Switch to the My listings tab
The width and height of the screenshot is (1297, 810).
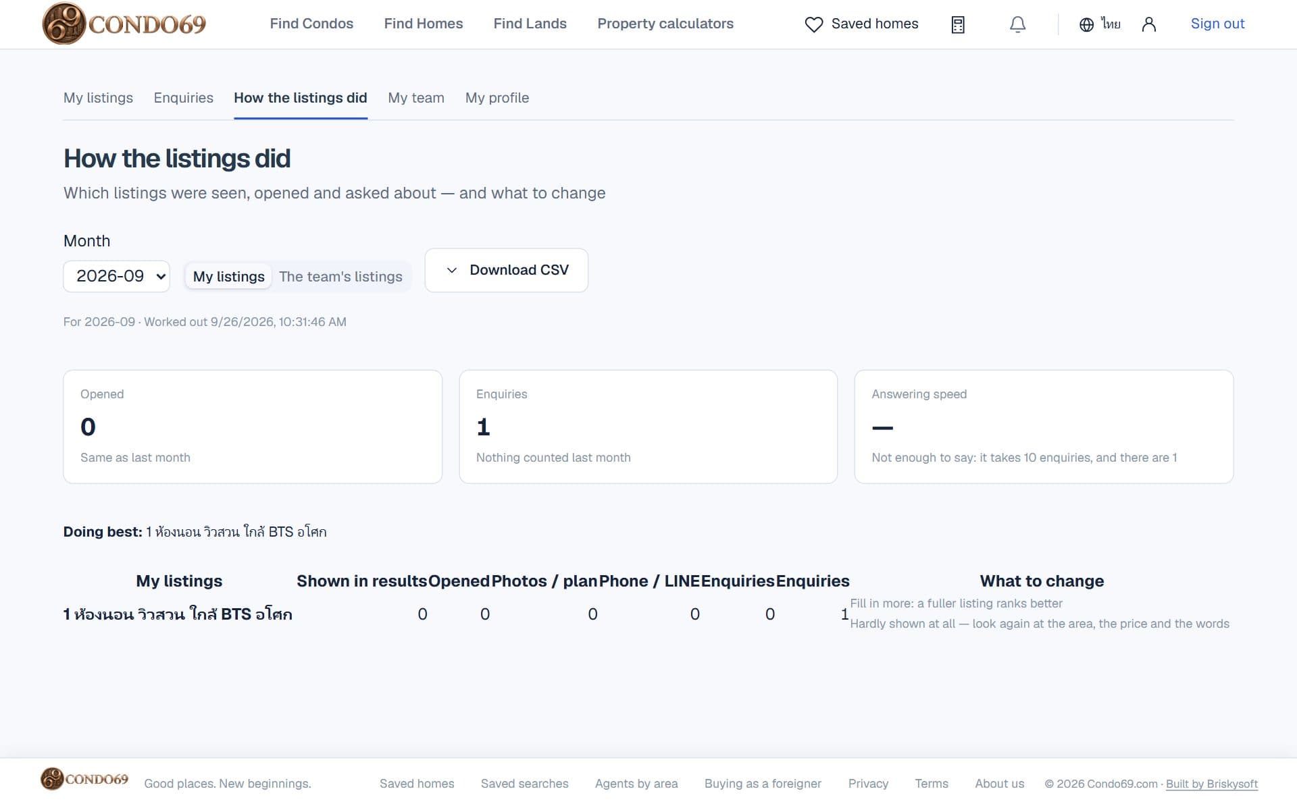98,98
